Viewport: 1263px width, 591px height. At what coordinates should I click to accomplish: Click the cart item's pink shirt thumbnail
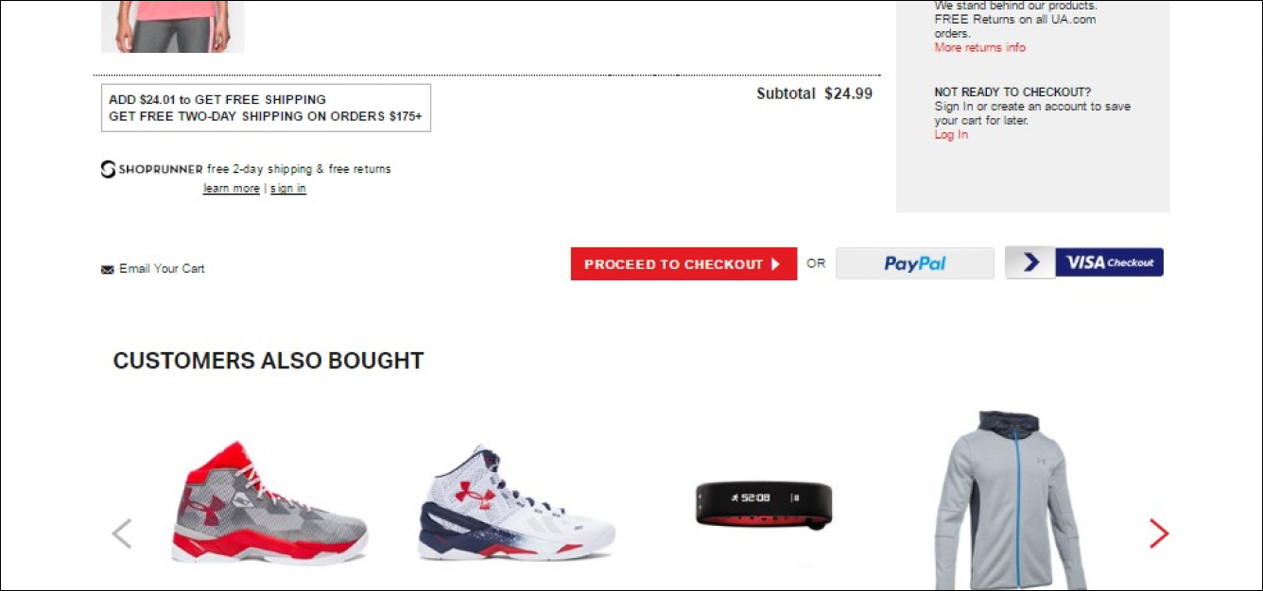pyautogui.click(x=173, y=26)
